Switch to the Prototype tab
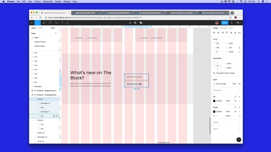The width and height of the screenshot is (271, 152). (223, 28)
